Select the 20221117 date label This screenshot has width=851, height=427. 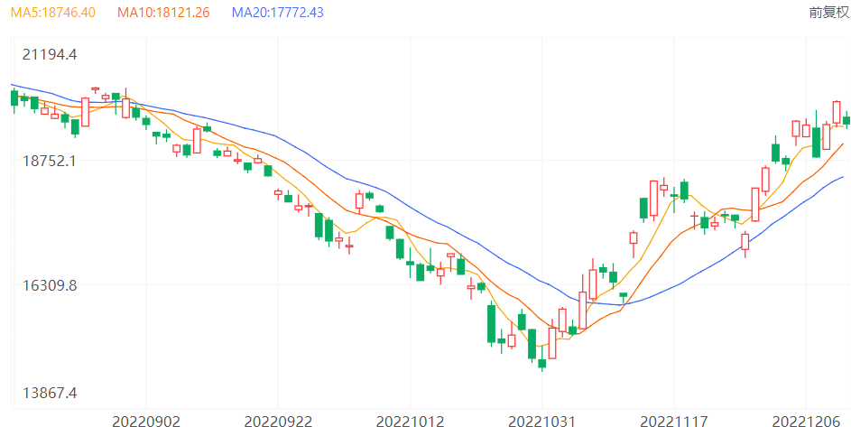point(673,421)
